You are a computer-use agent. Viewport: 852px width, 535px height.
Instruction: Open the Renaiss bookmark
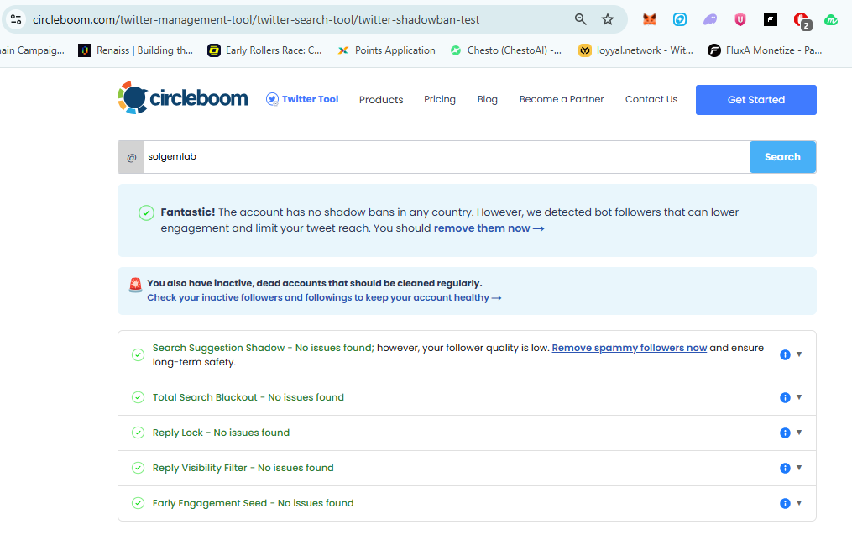coord(136,50)
